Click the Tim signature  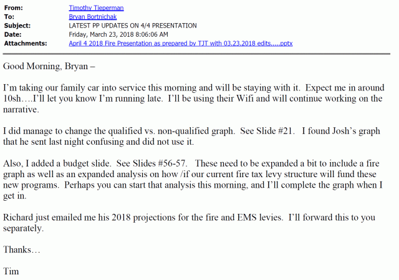click(x=11, y=271)
